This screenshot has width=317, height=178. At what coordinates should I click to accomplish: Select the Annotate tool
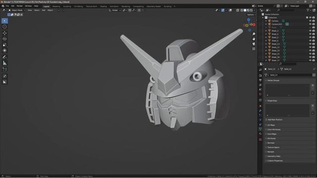click(4, 57)
